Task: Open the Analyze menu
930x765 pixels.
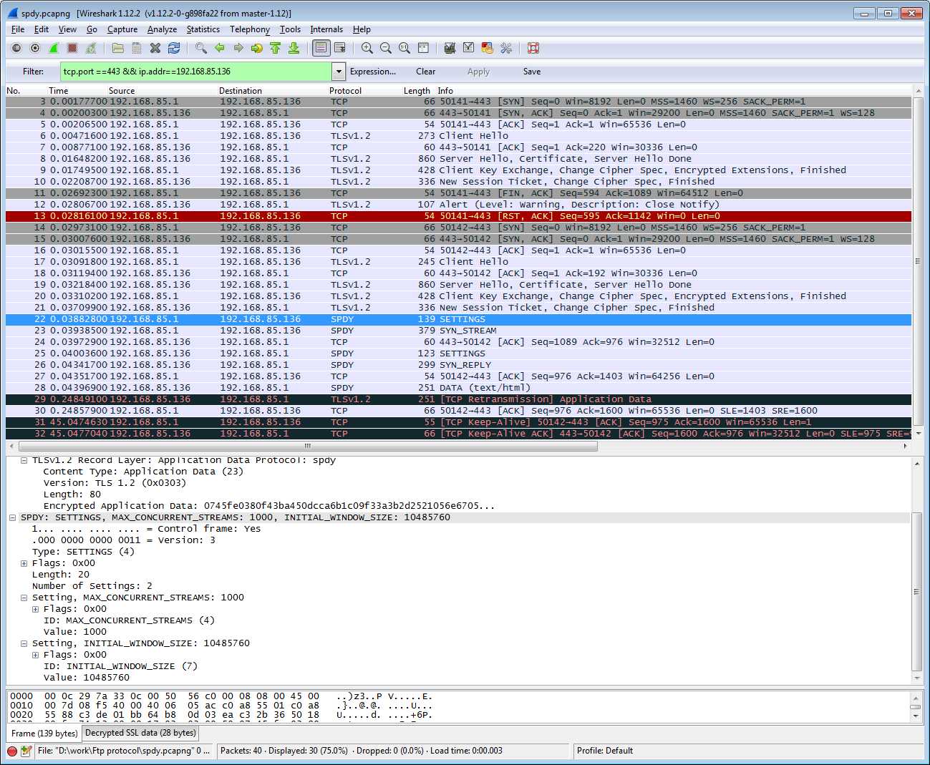Action: point(162,29)
